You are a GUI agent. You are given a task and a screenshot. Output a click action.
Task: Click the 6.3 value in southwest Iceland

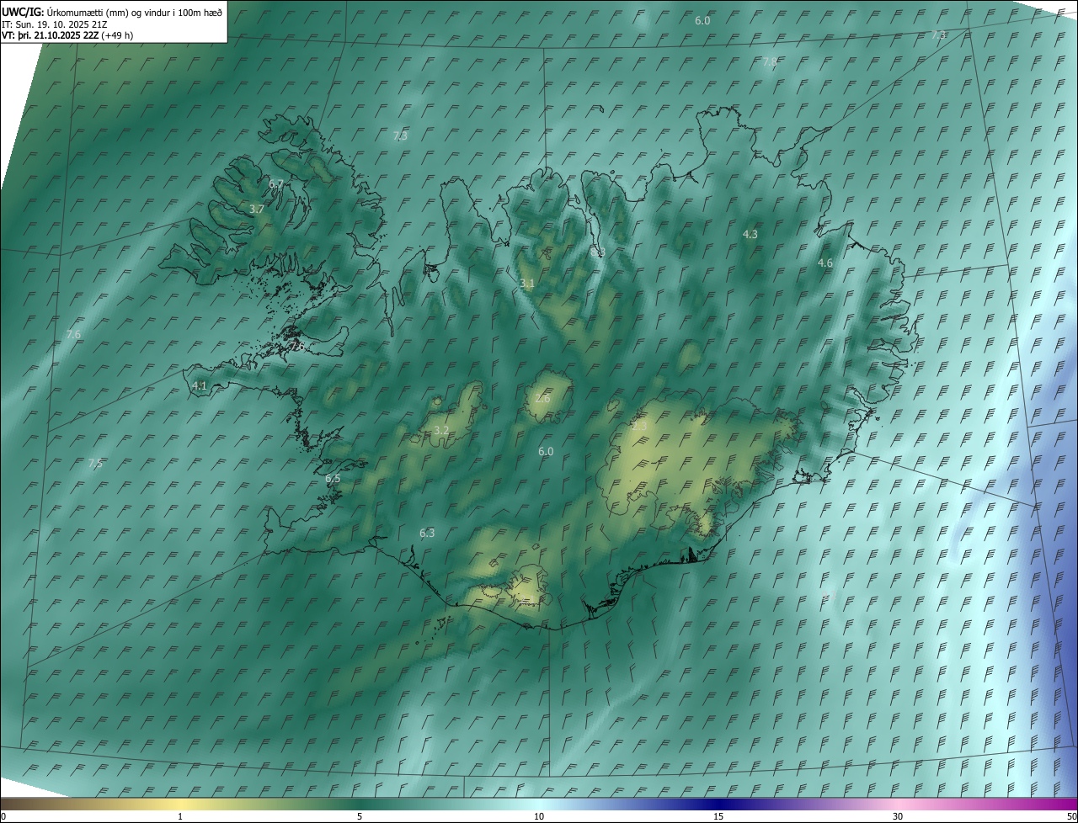pyautogui.click(x=427, y=533)
